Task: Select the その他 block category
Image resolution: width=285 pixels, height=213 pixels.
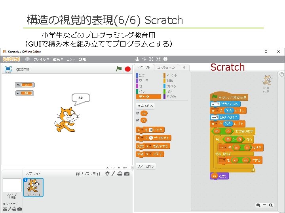Action: [x=169, y=97]
